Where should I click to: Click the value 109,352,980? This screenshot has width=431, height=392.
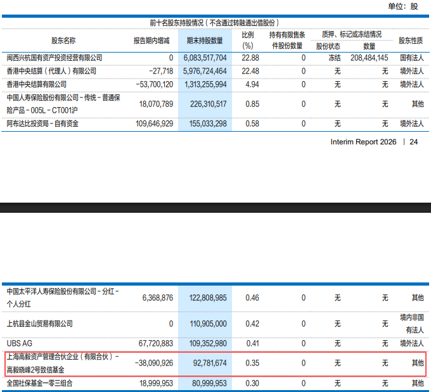click(208, 343)
